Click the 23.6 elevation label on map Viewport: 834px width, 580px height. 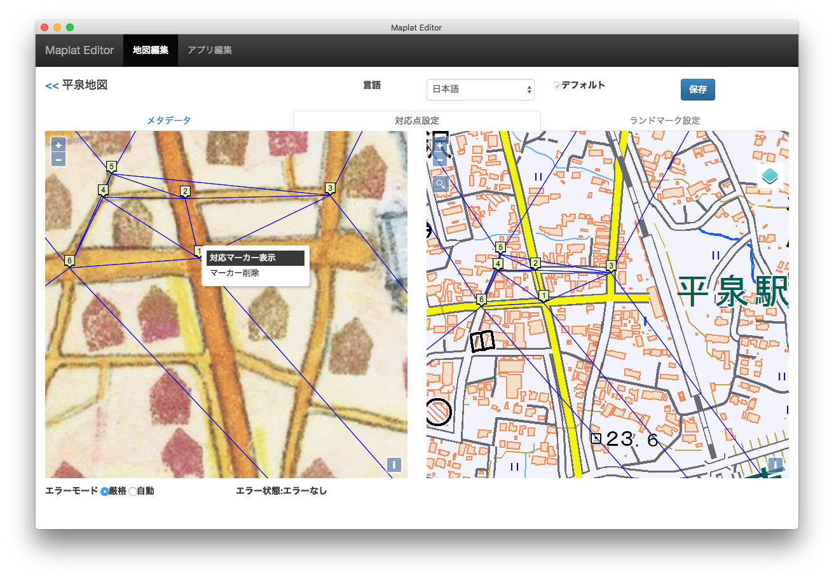click(x=632, y=439)
